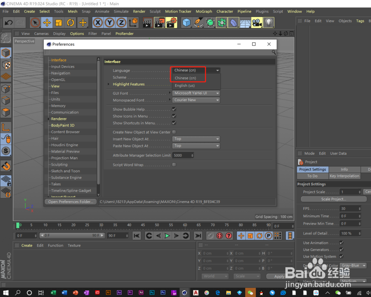Activate the Move tool in top toolbar

(x=47, y=23)
